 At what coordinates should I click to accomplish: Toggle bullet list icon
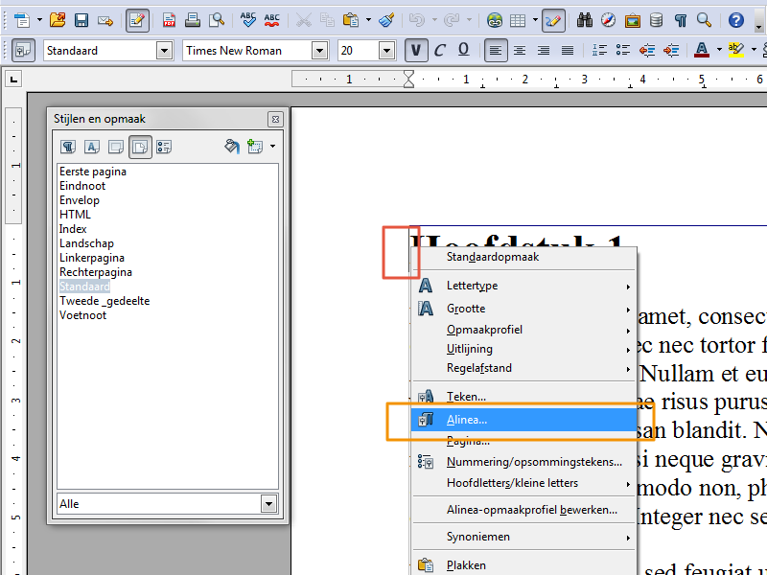point(623,51)
